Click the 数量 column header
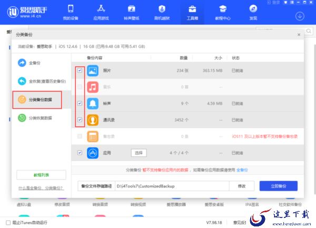 point(184,58)
